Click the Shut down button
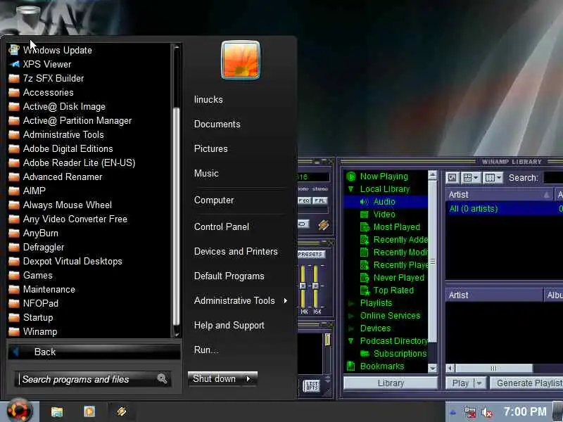Image resolution: width=563 pixels, height=422 pixels. 215,378
